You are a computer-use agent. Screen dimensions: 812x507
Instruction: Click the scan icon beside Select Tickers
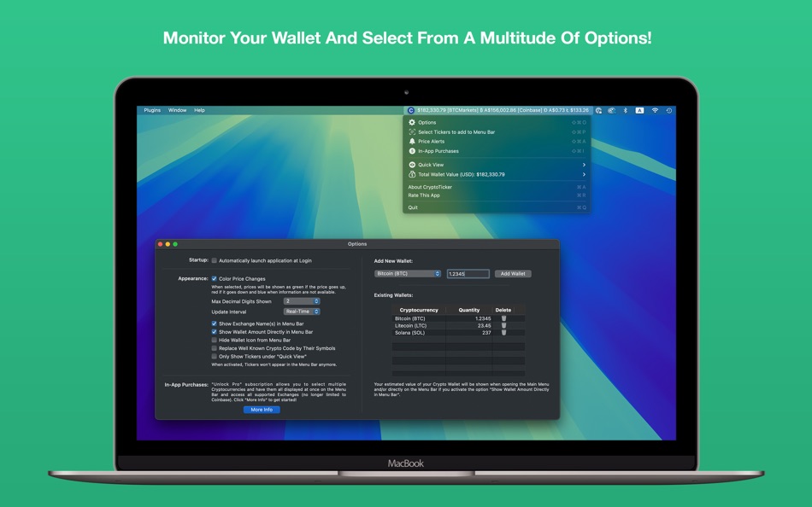[412, 132]
